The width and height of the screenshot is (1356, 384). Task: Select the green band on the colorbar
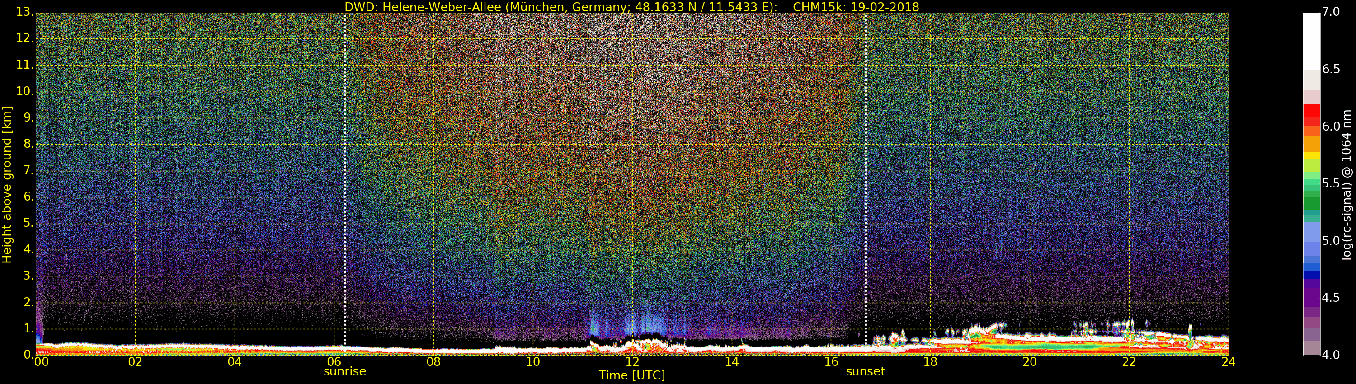click(x=1311, y=202)
